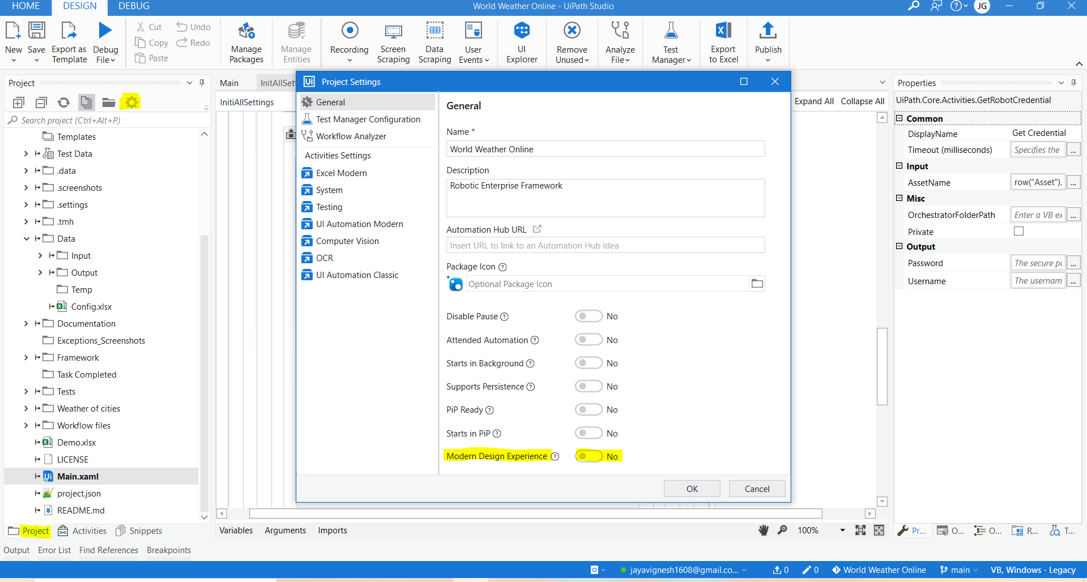The width and height of the screenshot is (1087, 582).
Task: Open Workflow Analyzer settings
Action: pyautogui.click(x=351, y=136)
